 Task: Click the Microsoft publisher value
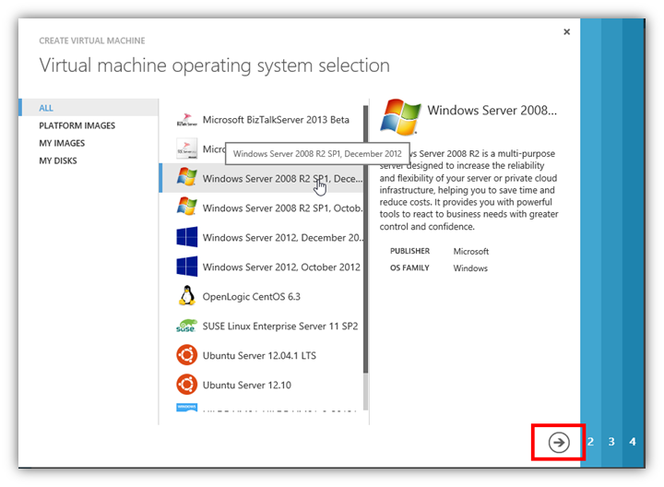click(x=471, y=252)
